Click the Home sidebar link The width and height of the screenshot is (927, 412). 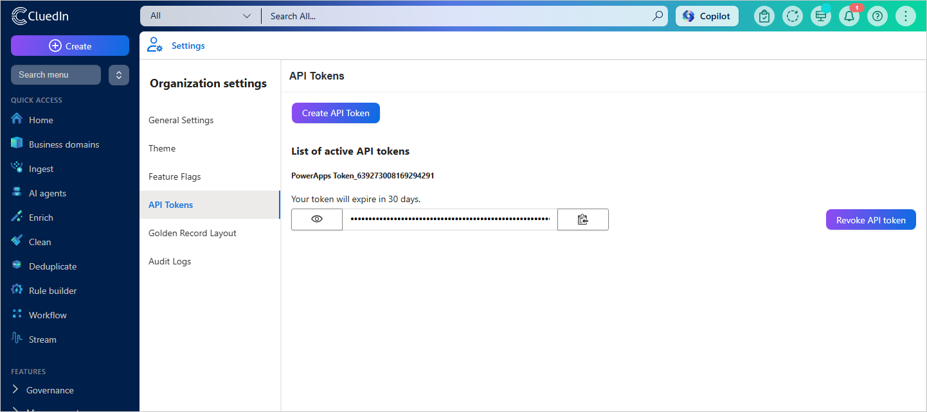(41, 120)
